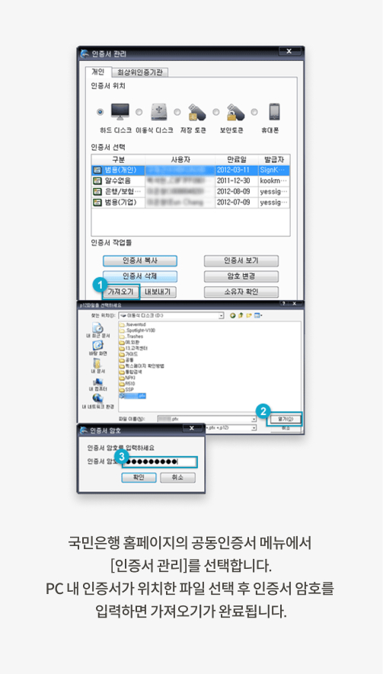
Task: Click the storage token USB stick icon
Action: click(x=196, y=112)
